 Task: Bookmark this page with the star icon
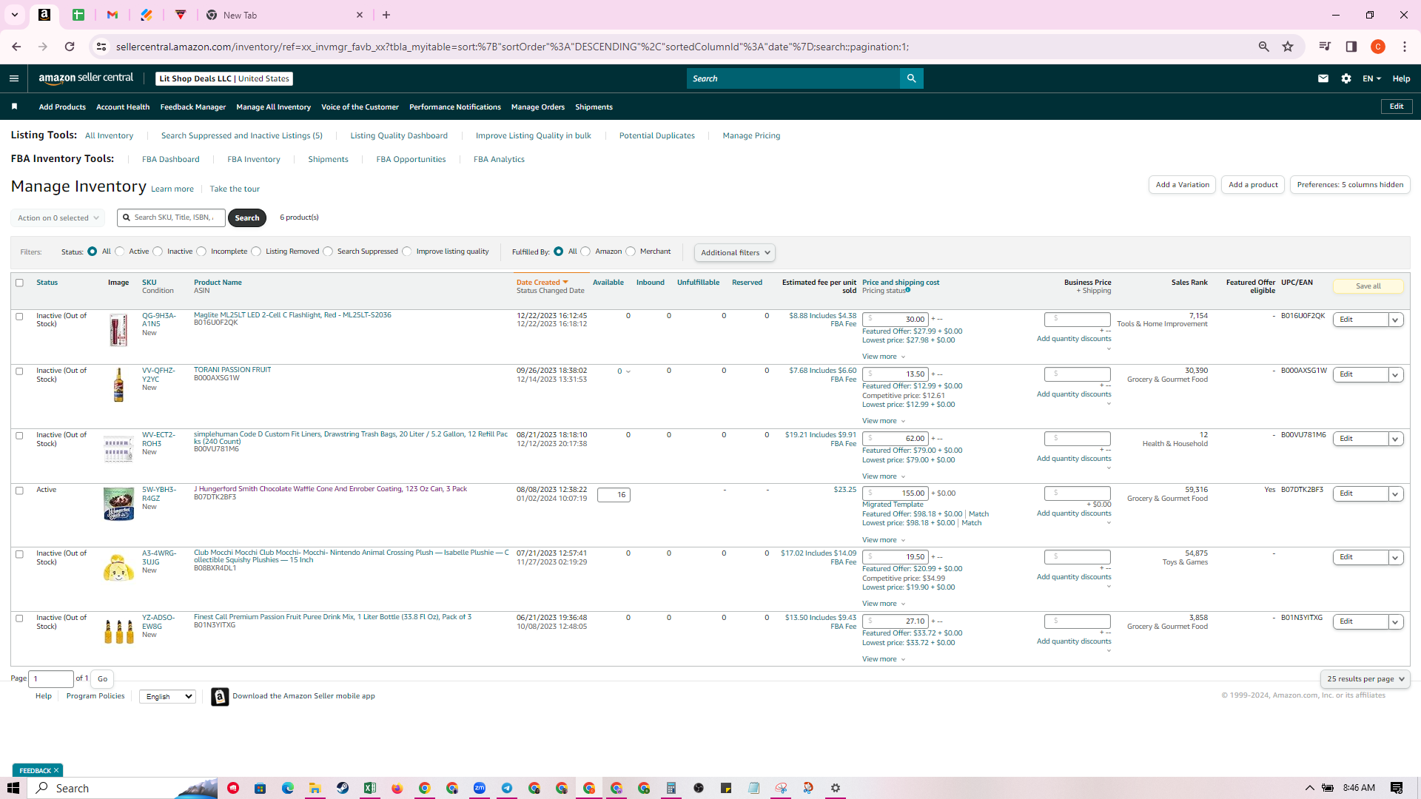click(x=1288, y=47)
